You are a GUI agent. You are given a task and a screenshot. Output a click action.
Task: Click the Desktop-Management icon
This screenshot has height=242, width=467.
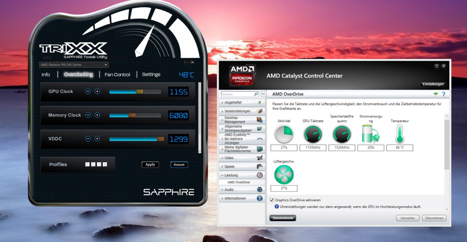tap(260, 120)
